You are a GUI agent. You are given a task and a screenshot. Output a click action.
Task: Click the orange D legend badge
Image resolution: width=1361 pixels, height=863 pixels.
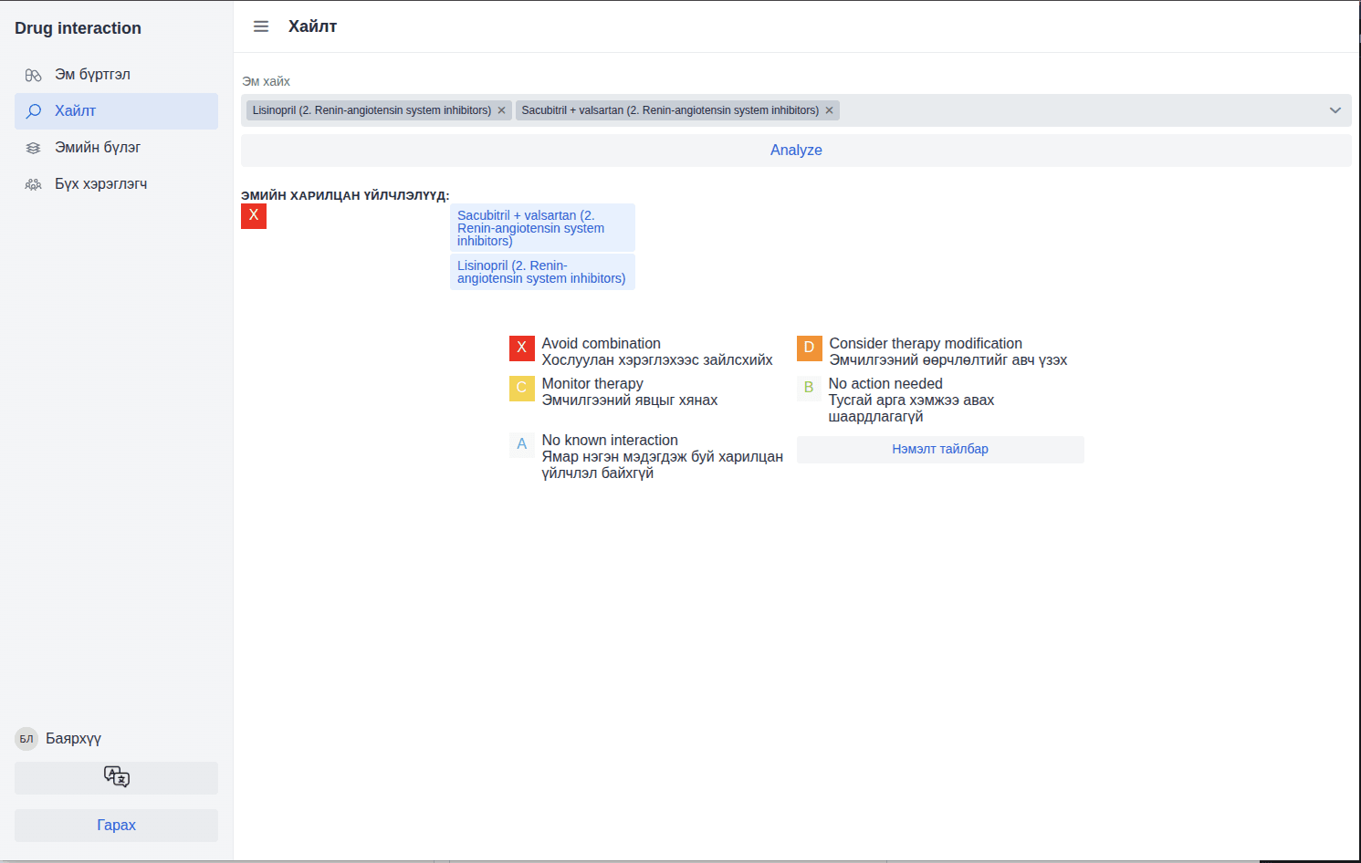tap(809, 348)
